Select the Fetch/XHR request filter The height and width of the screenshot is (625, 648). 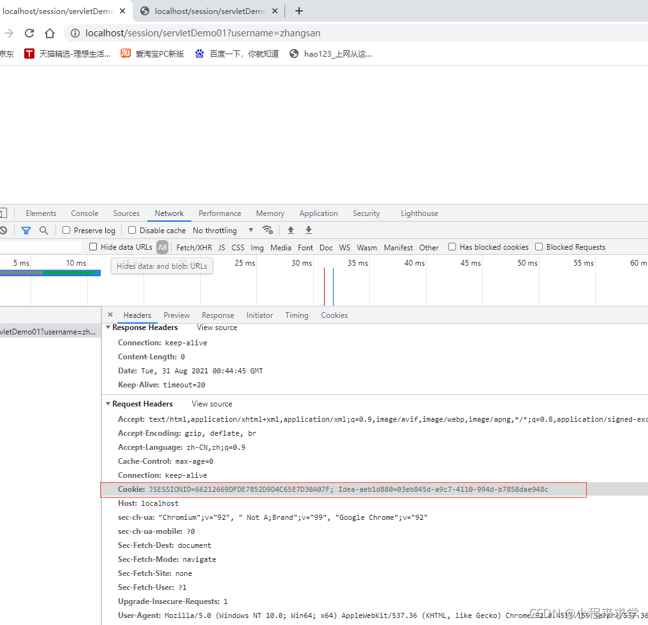pos(194,247)
